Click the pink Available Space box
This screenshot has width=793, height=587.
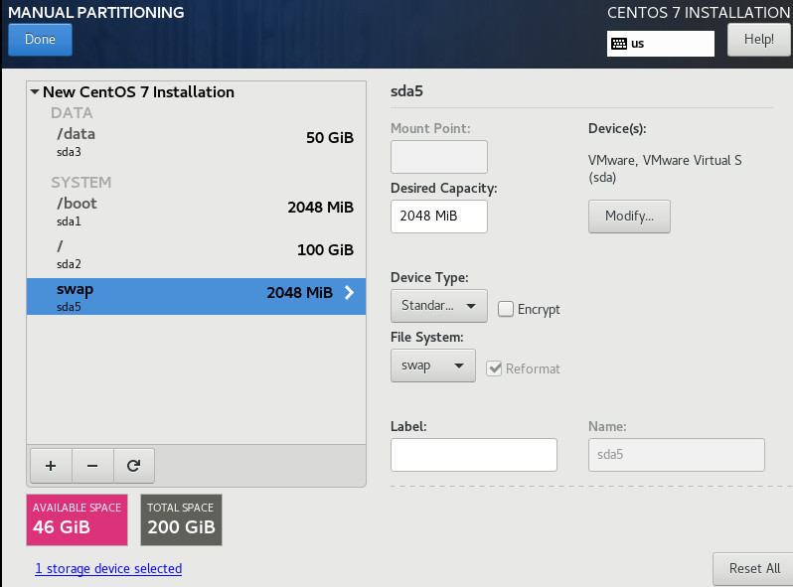point(78,519)
